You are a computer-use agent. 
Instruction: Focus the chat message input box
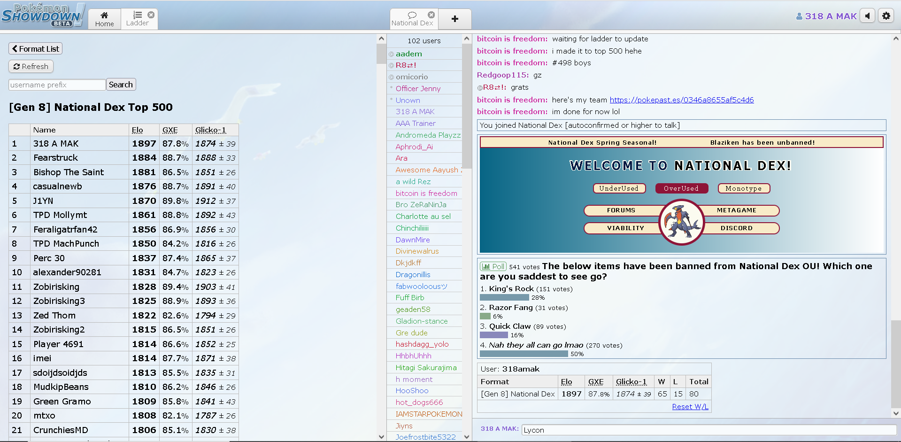pos(708,430)
